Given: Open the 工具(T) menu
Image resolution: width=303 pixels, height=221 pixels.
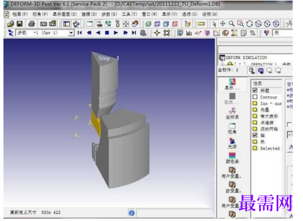Looking at the screenshot, I should 129,14.
